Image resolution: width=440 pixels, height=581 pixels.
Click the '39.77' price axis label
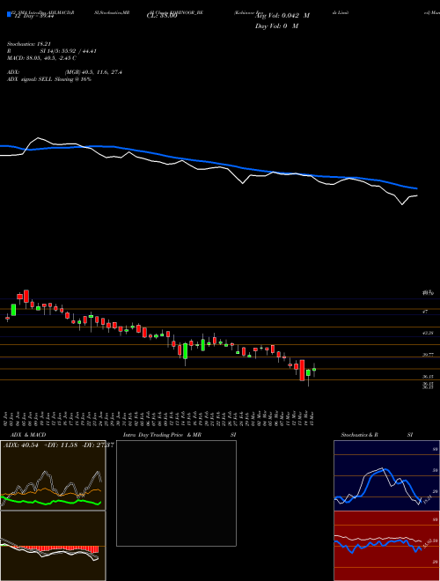tap(428, 355)
